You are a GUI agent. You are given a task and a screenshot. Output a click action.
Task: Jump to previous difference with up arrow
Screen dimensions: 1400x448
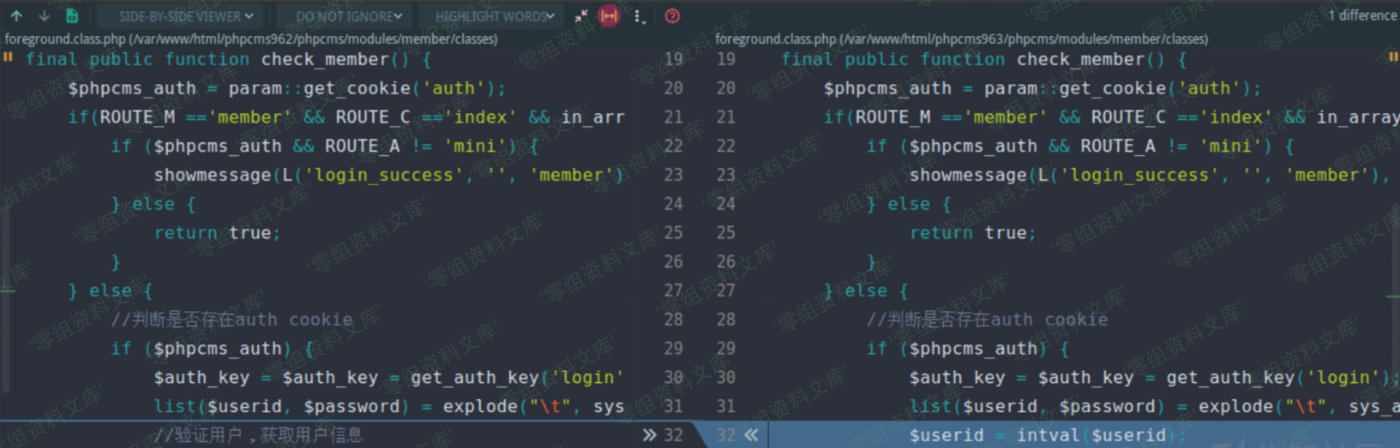16,15
